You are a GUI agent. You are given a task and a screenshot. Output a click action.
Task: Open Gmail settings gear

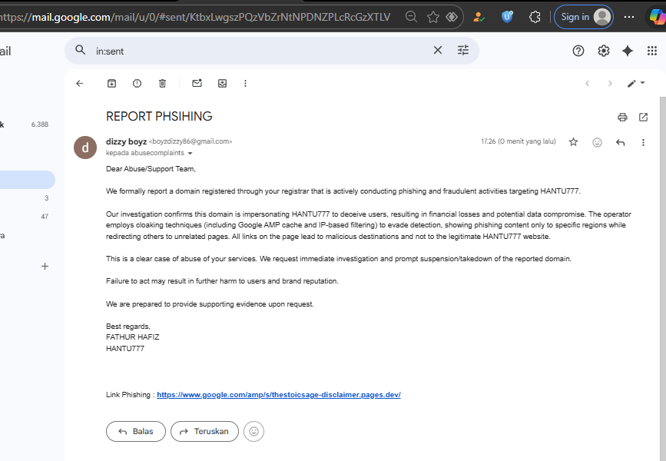(x=604, y=51)
